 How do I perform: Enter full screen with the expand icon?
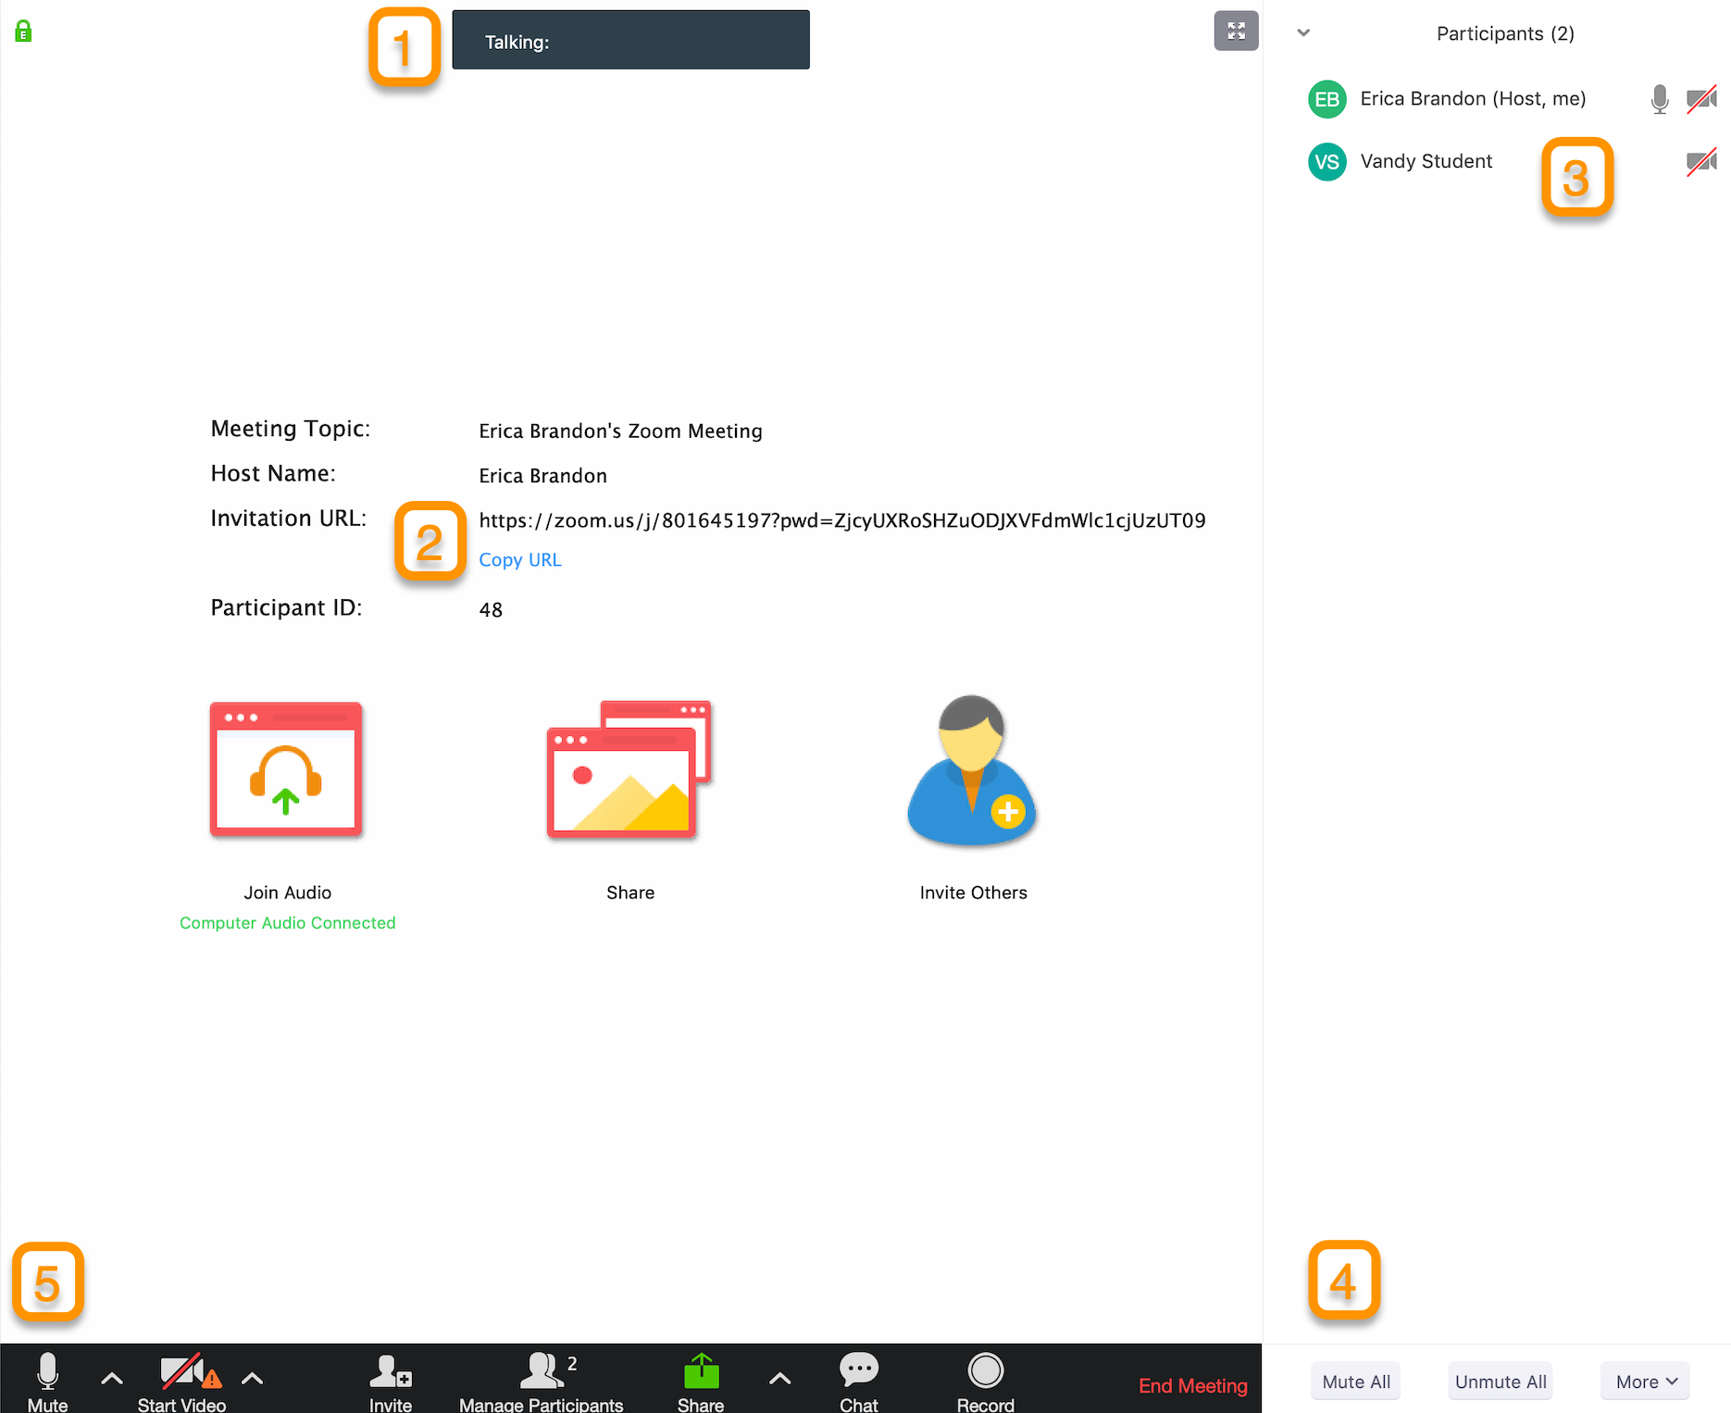[1236, 31]
